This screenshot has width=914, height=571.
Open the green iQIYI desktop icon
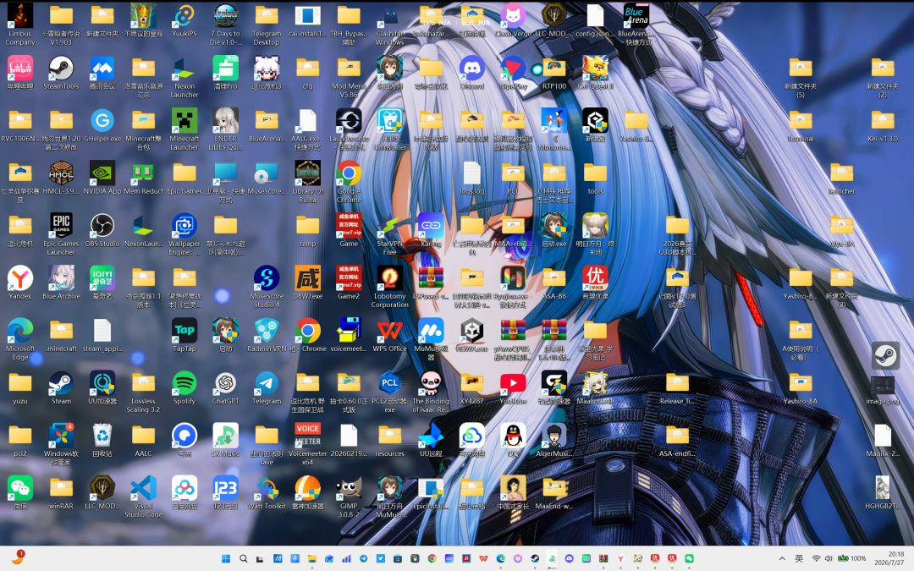[x=102, y=282]
